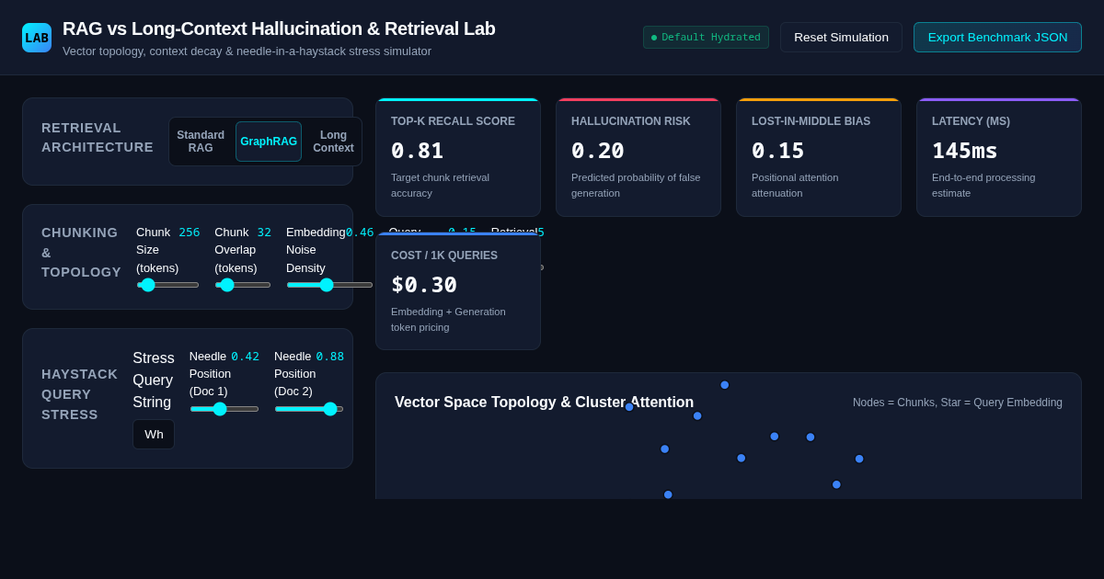Screen dimensions: 1104x579
Task: Click the $0.30 cost value
Action: pos(424,285)
